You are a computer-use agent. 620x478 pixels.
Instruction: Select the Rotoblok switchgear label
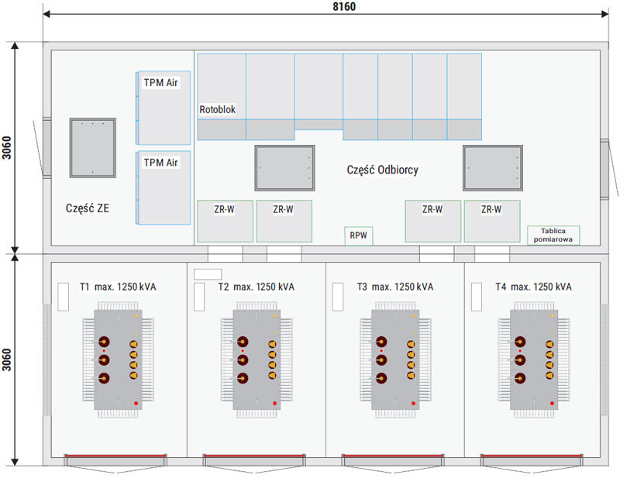coord(217,110)
